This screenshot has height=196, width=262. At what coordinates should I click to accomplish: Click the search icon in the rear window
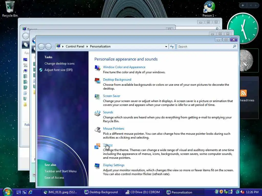(x=217, y=28)
